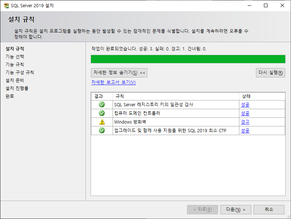Maximize the SQL Server 2019 설치 window

[266, 5]
